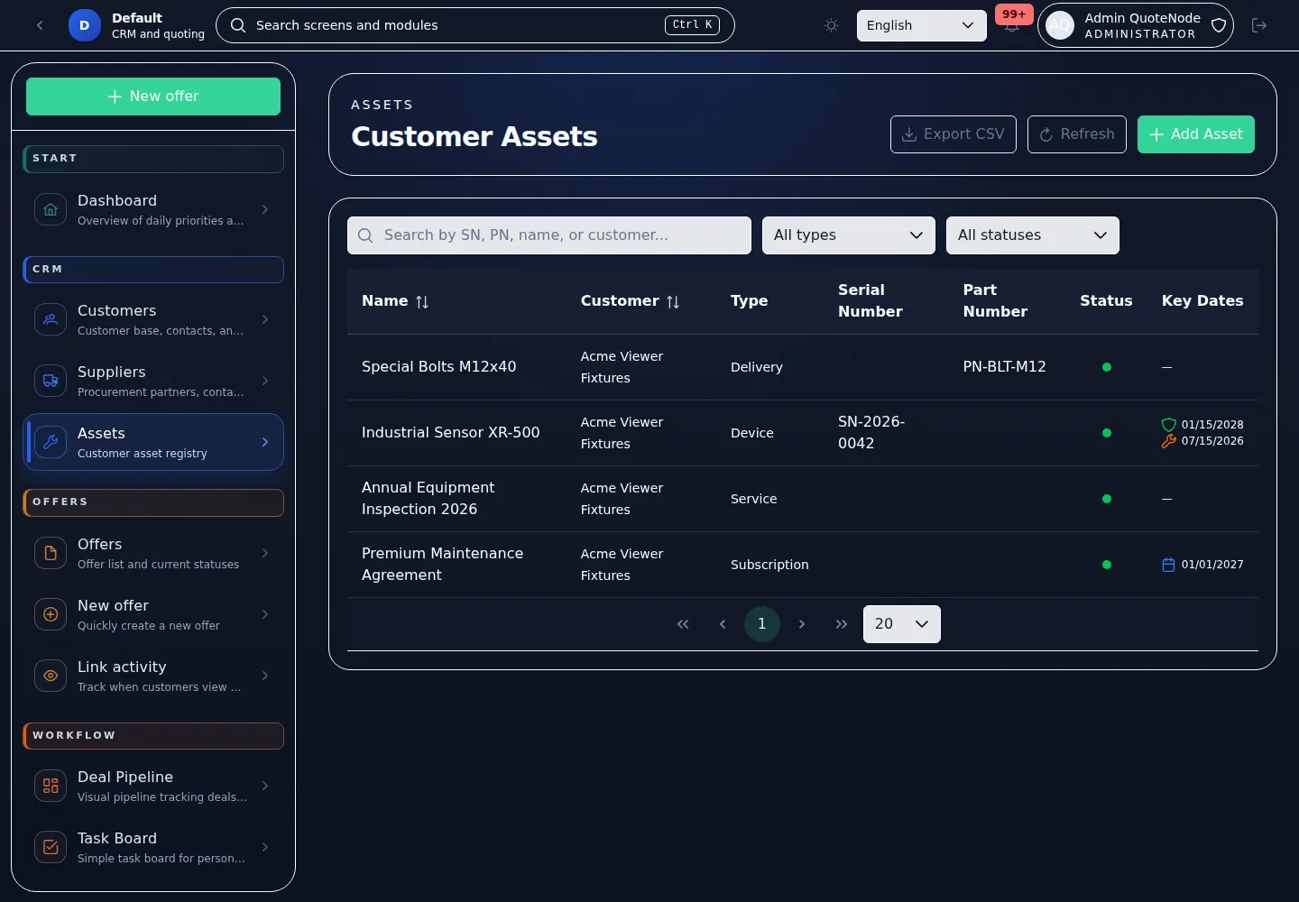Viewport: 1299px width, 902px height.
Task: Click the Refresh button
Action: [x=1077, y=134]
